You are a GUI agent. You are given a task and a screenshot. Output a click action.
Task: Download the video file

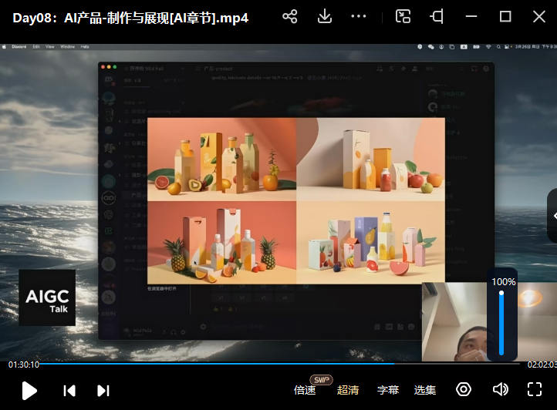coord(325,17)
